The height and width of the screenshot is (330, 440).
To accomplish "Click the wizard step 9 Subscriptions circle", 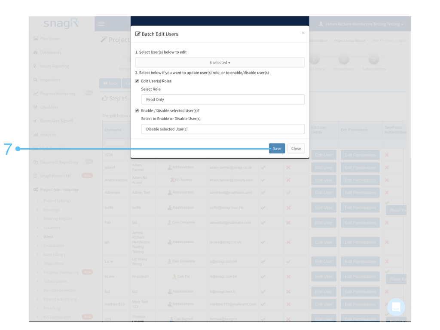I will click(373, 59).
